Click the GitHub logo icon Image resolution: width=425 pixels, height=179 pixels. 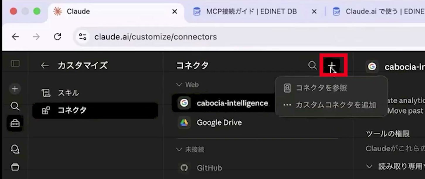click(x=184, y=168)
